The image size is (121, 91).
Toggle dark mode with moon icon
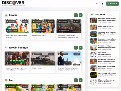[103, 4]
